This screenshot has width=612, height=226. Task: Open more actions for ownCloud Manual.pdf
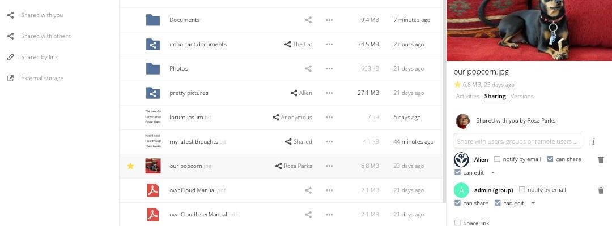tap(329, 190)
